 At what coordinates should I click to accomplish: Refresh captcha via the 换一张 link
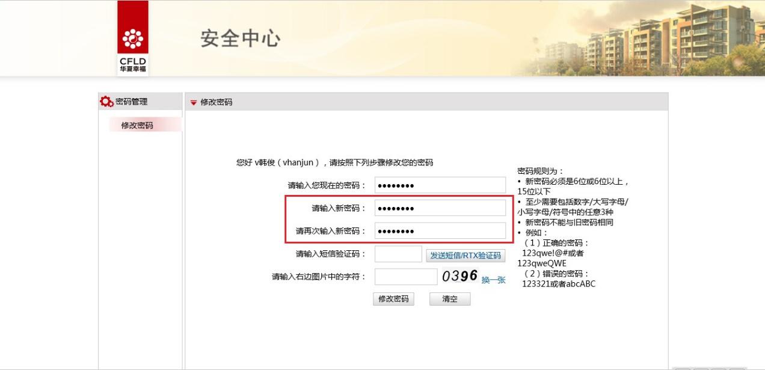(x=493, y=280)
